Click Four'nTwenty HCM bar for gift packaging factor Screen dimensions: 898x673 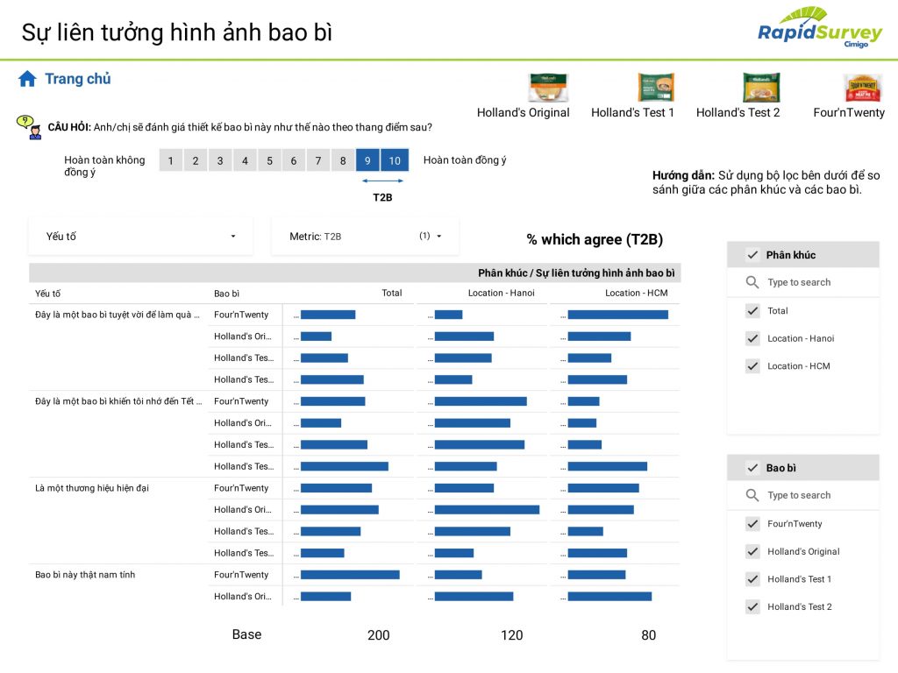click(618, 315)
